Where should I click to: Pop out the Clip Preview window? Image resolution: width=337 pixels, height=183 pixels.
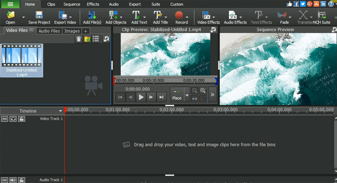click(213, 30)
